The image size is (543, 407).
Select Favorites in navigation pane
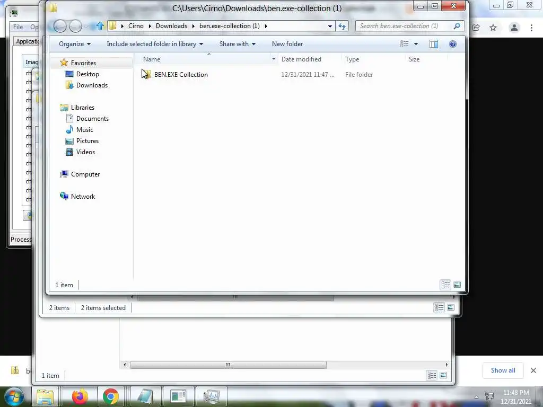(x=83, y=63)
